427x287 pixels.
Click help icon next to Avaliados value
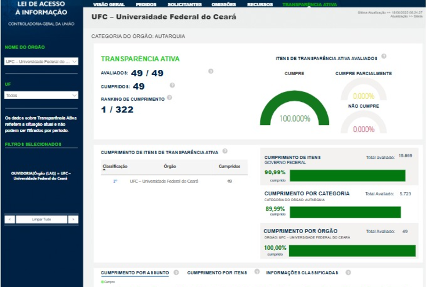tap(211, 71)
